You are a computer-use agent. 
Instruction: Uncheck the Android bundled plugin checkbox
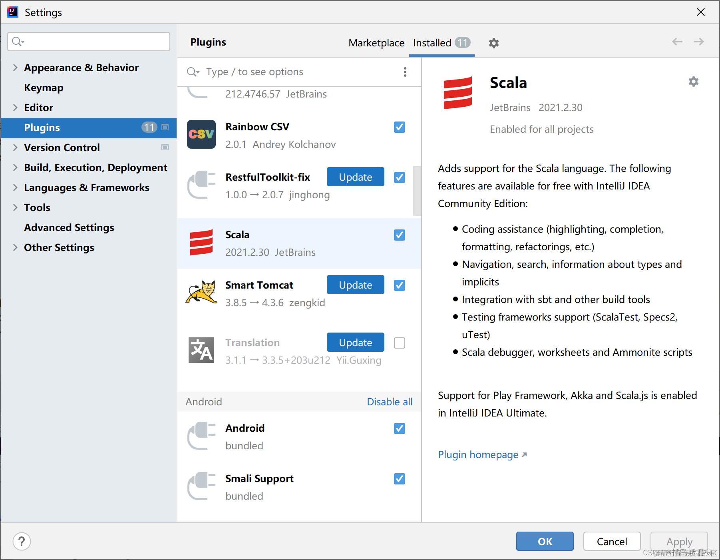click(400, 428)
